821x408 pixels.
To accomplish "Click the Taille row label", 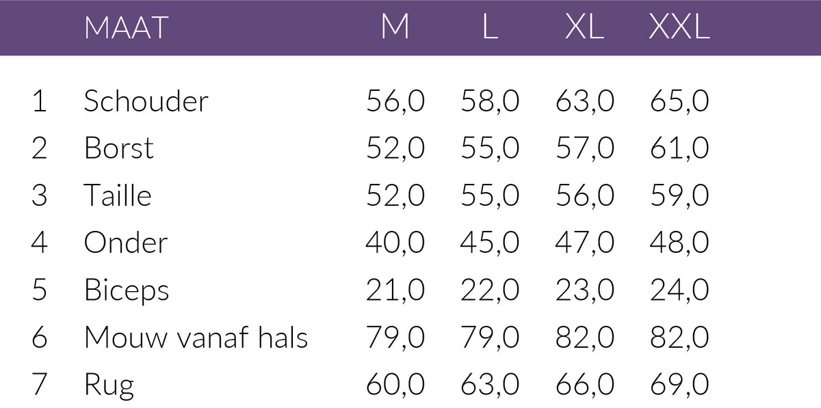I will (118, 195).
